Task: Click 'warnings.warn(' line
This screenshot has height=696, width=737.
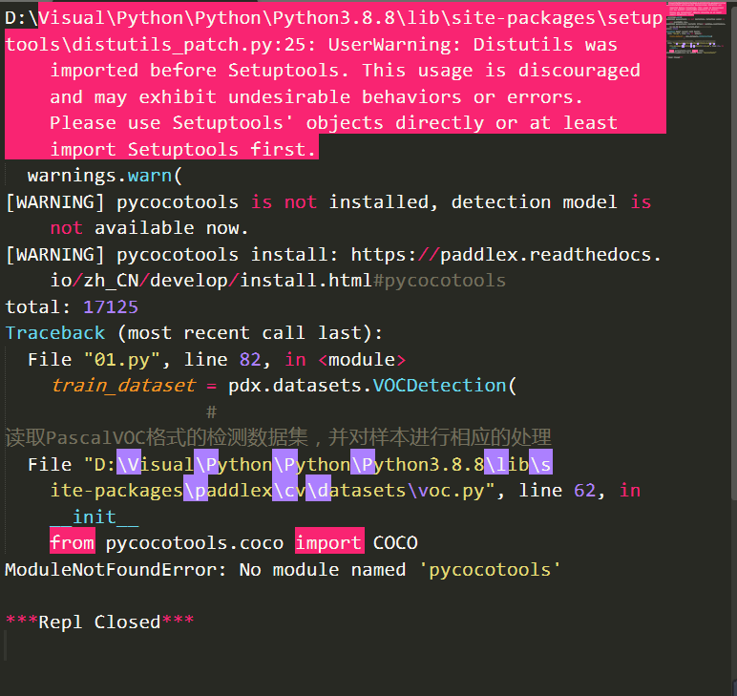Action: 104,176
